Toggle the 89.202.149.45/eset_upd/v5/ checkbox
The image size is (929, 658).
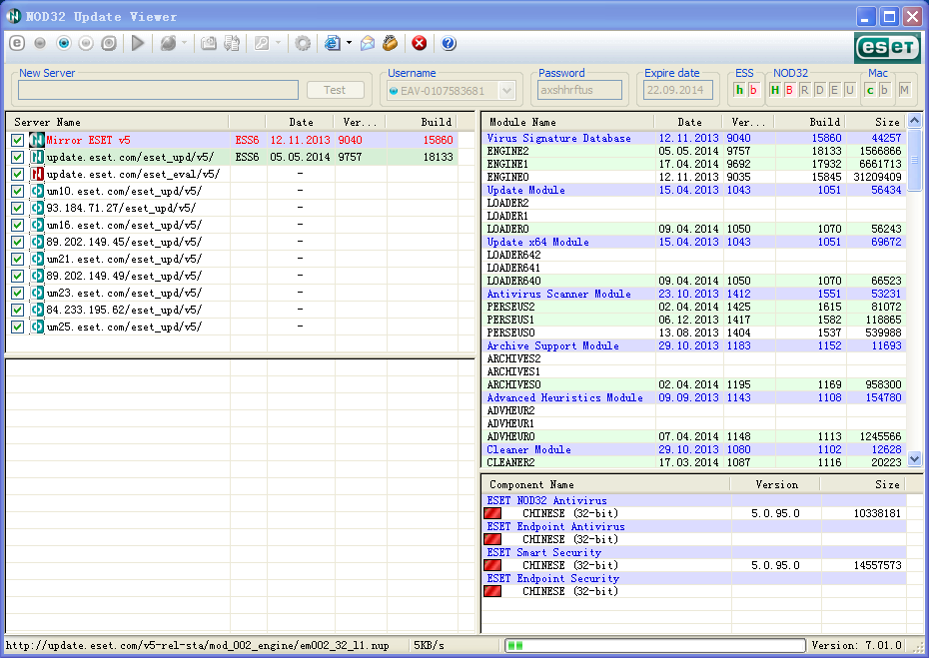tap(17, 243)
